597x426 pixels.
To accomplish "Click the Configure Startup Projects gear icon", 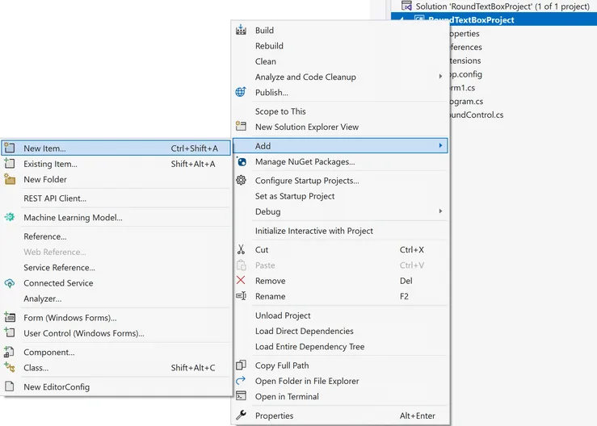I will [241, 180].
